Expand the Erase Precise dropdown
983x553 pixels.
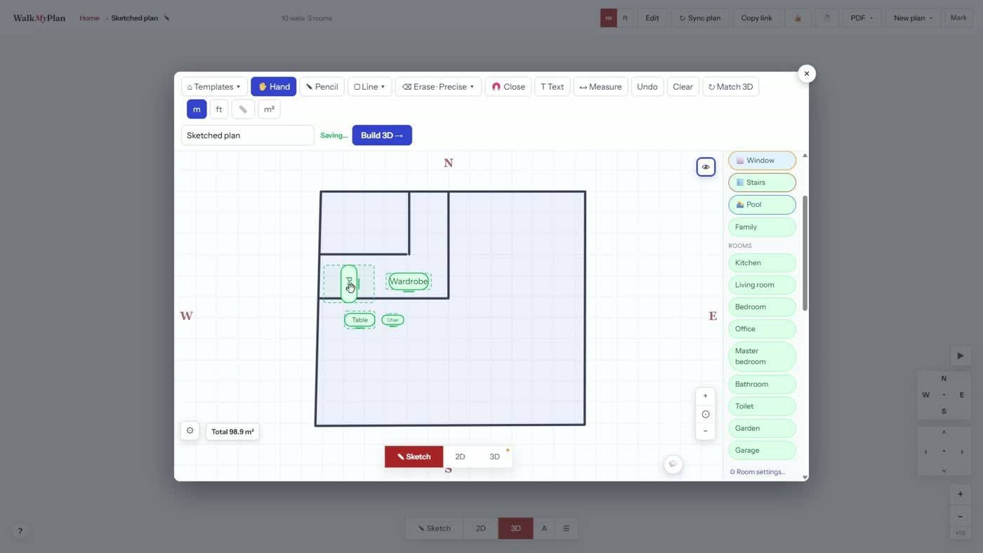pyautogui.click(x=438, y=87)
